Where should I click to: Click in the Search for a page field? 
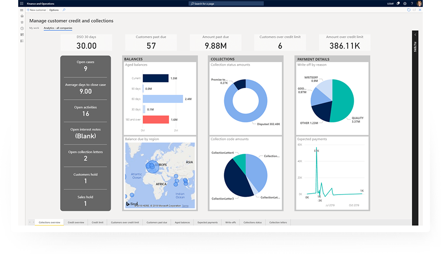[226, 4]
